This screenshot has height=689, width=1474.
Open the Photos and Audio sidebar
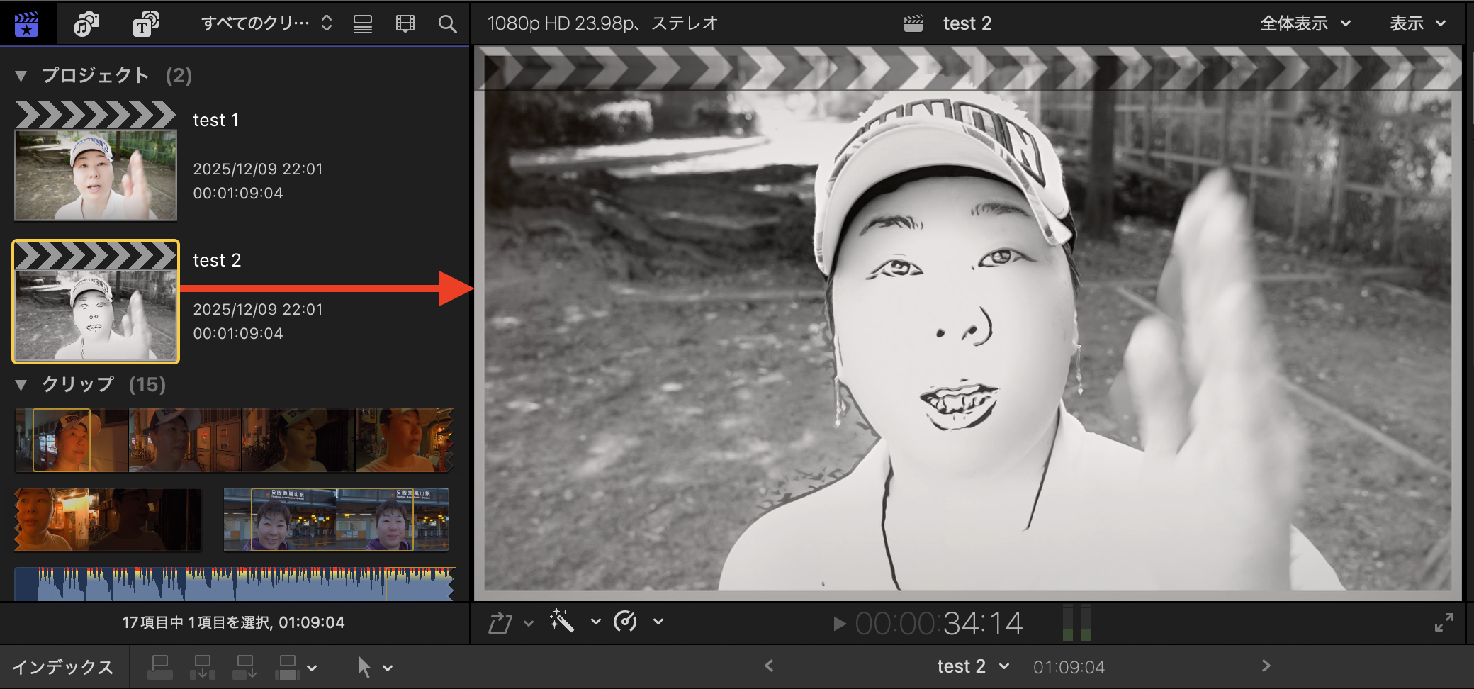(x=86, y=23)
